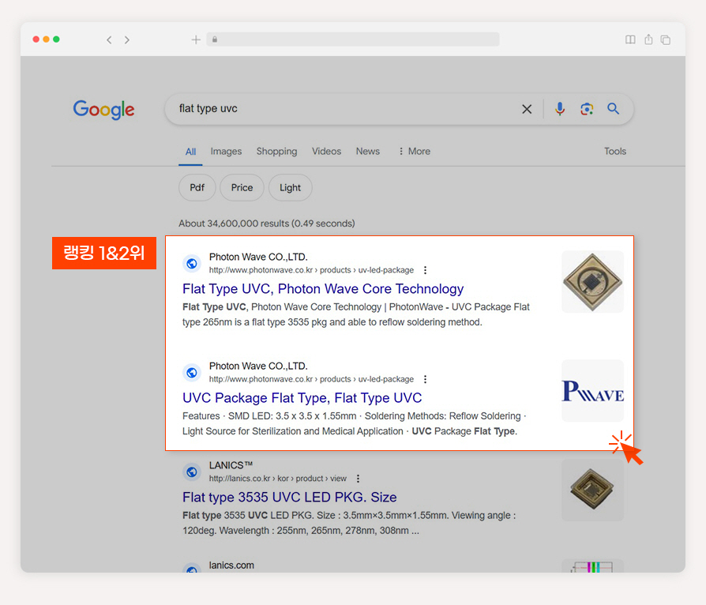Image resolution: width=706 pixels, height=605 pixels.
Task: Click the lanics.com site name
Action: coord(231,565)
